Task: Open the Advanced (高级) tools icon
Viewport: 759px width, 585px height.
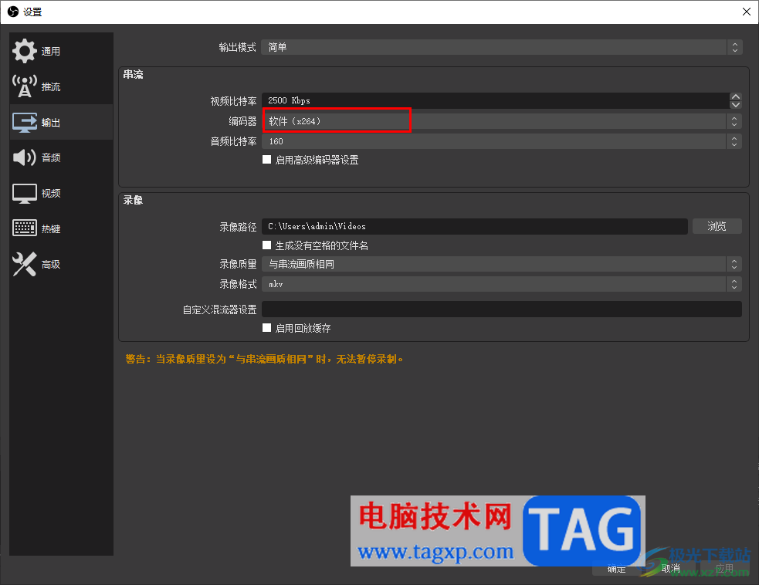Action: [x=24, y=264]
